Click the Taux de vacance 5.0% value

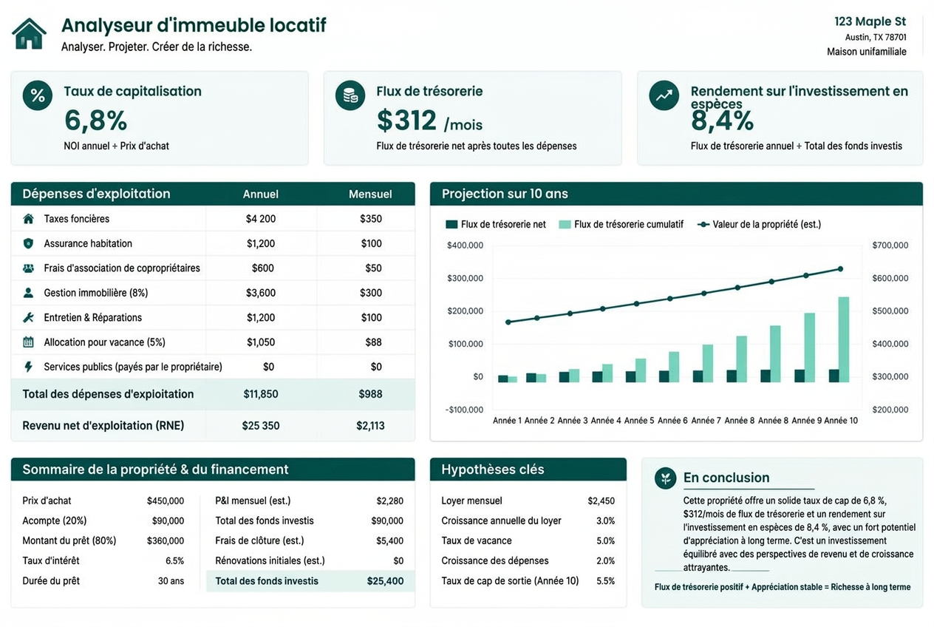(x=606, y=540)
